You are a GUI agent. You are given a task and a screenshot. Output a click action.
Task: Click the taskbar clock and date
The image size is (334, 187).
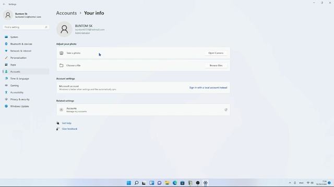[321, 183]
